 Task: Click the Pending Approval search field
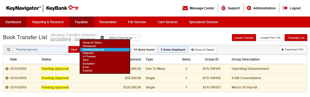pyautogui.click(x=41, y=50)
